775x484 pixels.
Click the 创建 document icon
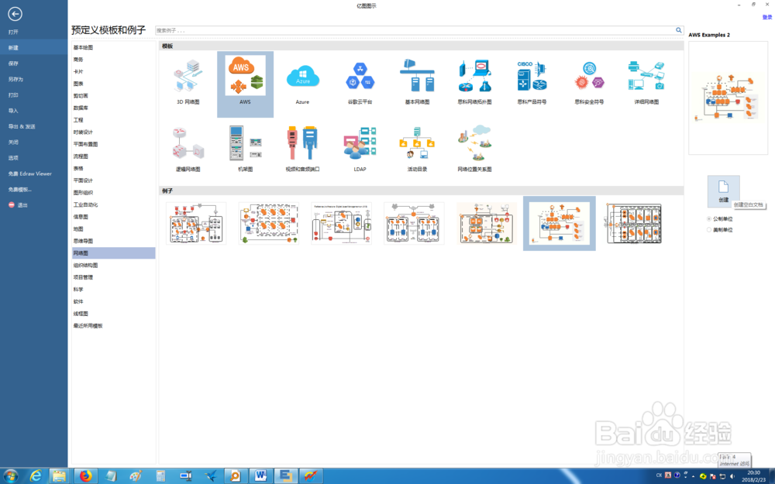point(724,190)
